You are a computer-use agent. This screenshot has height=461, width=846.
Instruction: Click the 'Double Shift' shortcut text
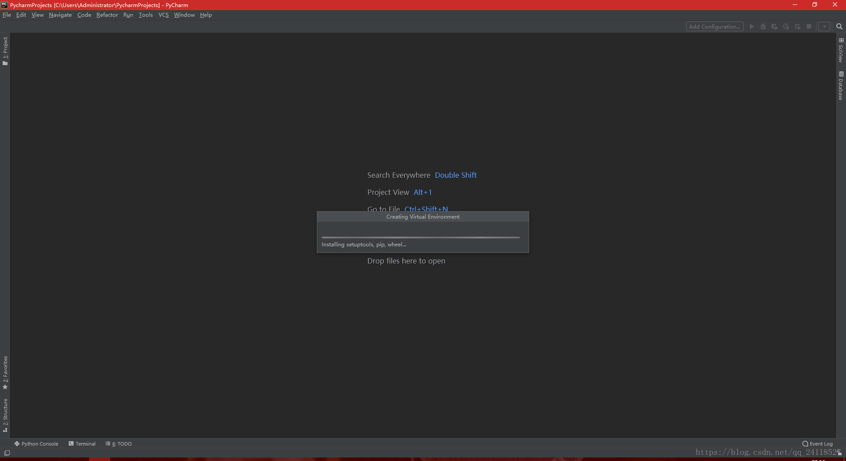pyautogui.click(x=456, y=175)
